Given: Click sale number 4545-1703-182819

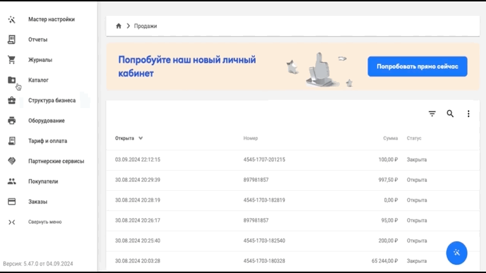Looking at the screenshot, I should click(x=264, y=200).
